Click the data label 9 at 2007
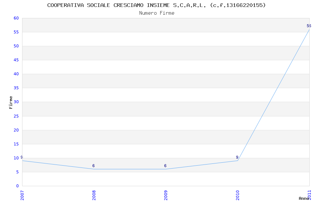This screenshot has height=202, width=313. click(22, 157)
